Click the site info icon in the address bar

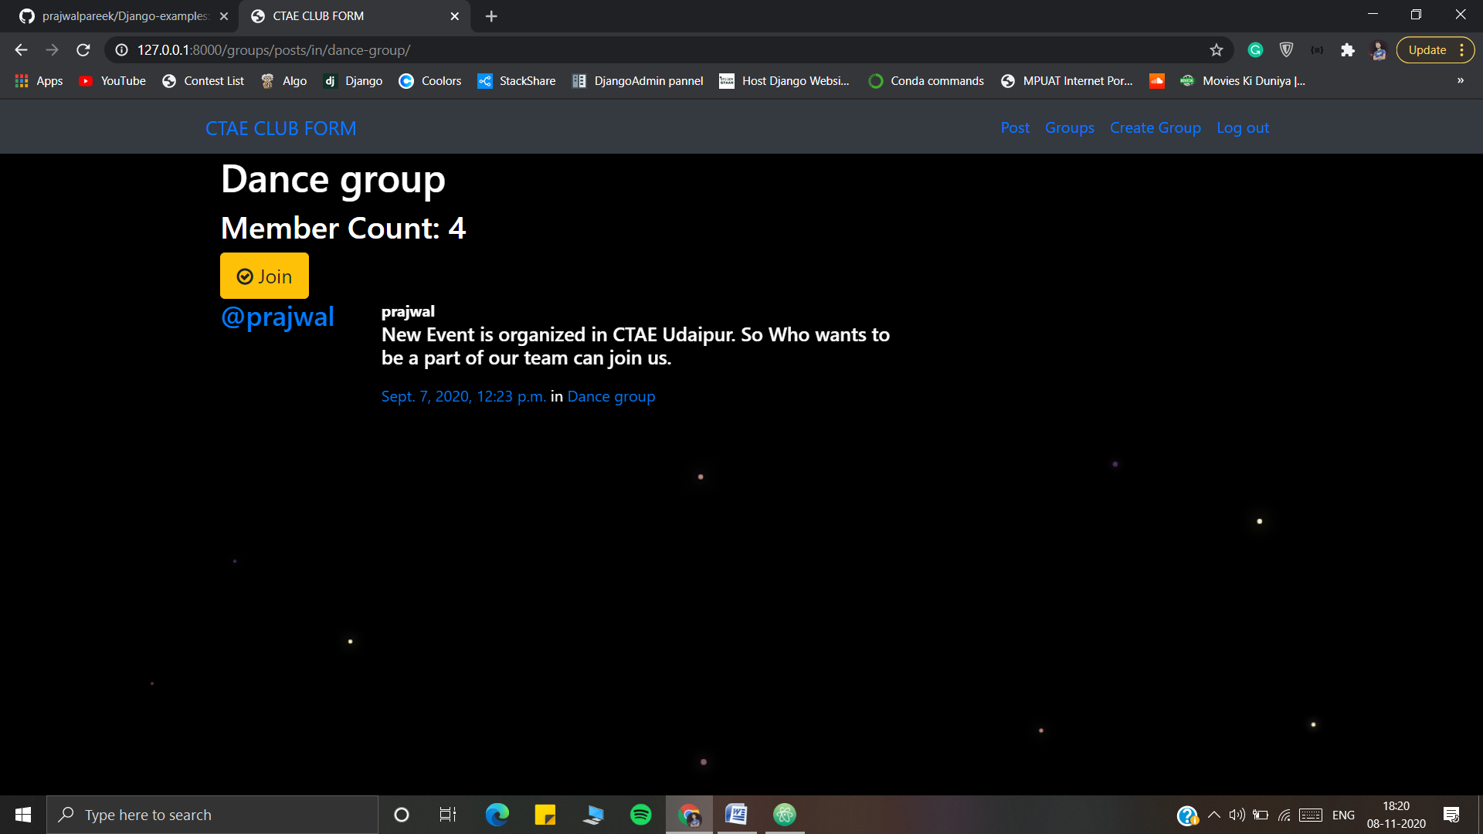(120, 49)
